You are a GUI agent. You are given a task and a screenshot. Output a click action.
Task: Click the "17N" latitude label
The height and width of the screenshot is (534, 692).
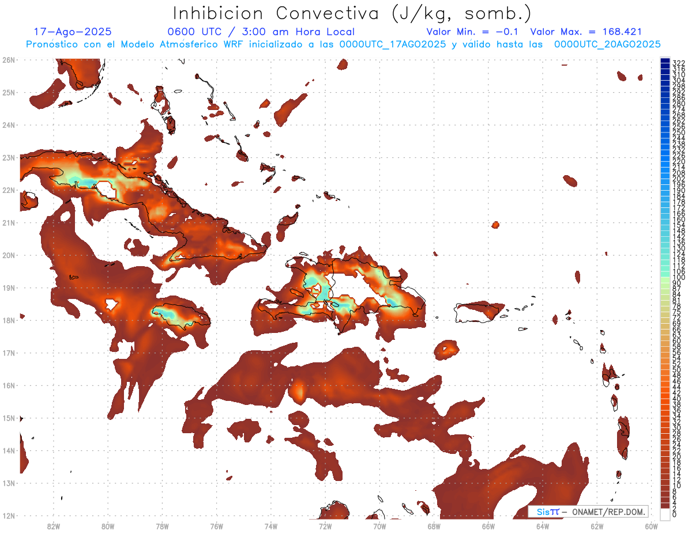9,353
